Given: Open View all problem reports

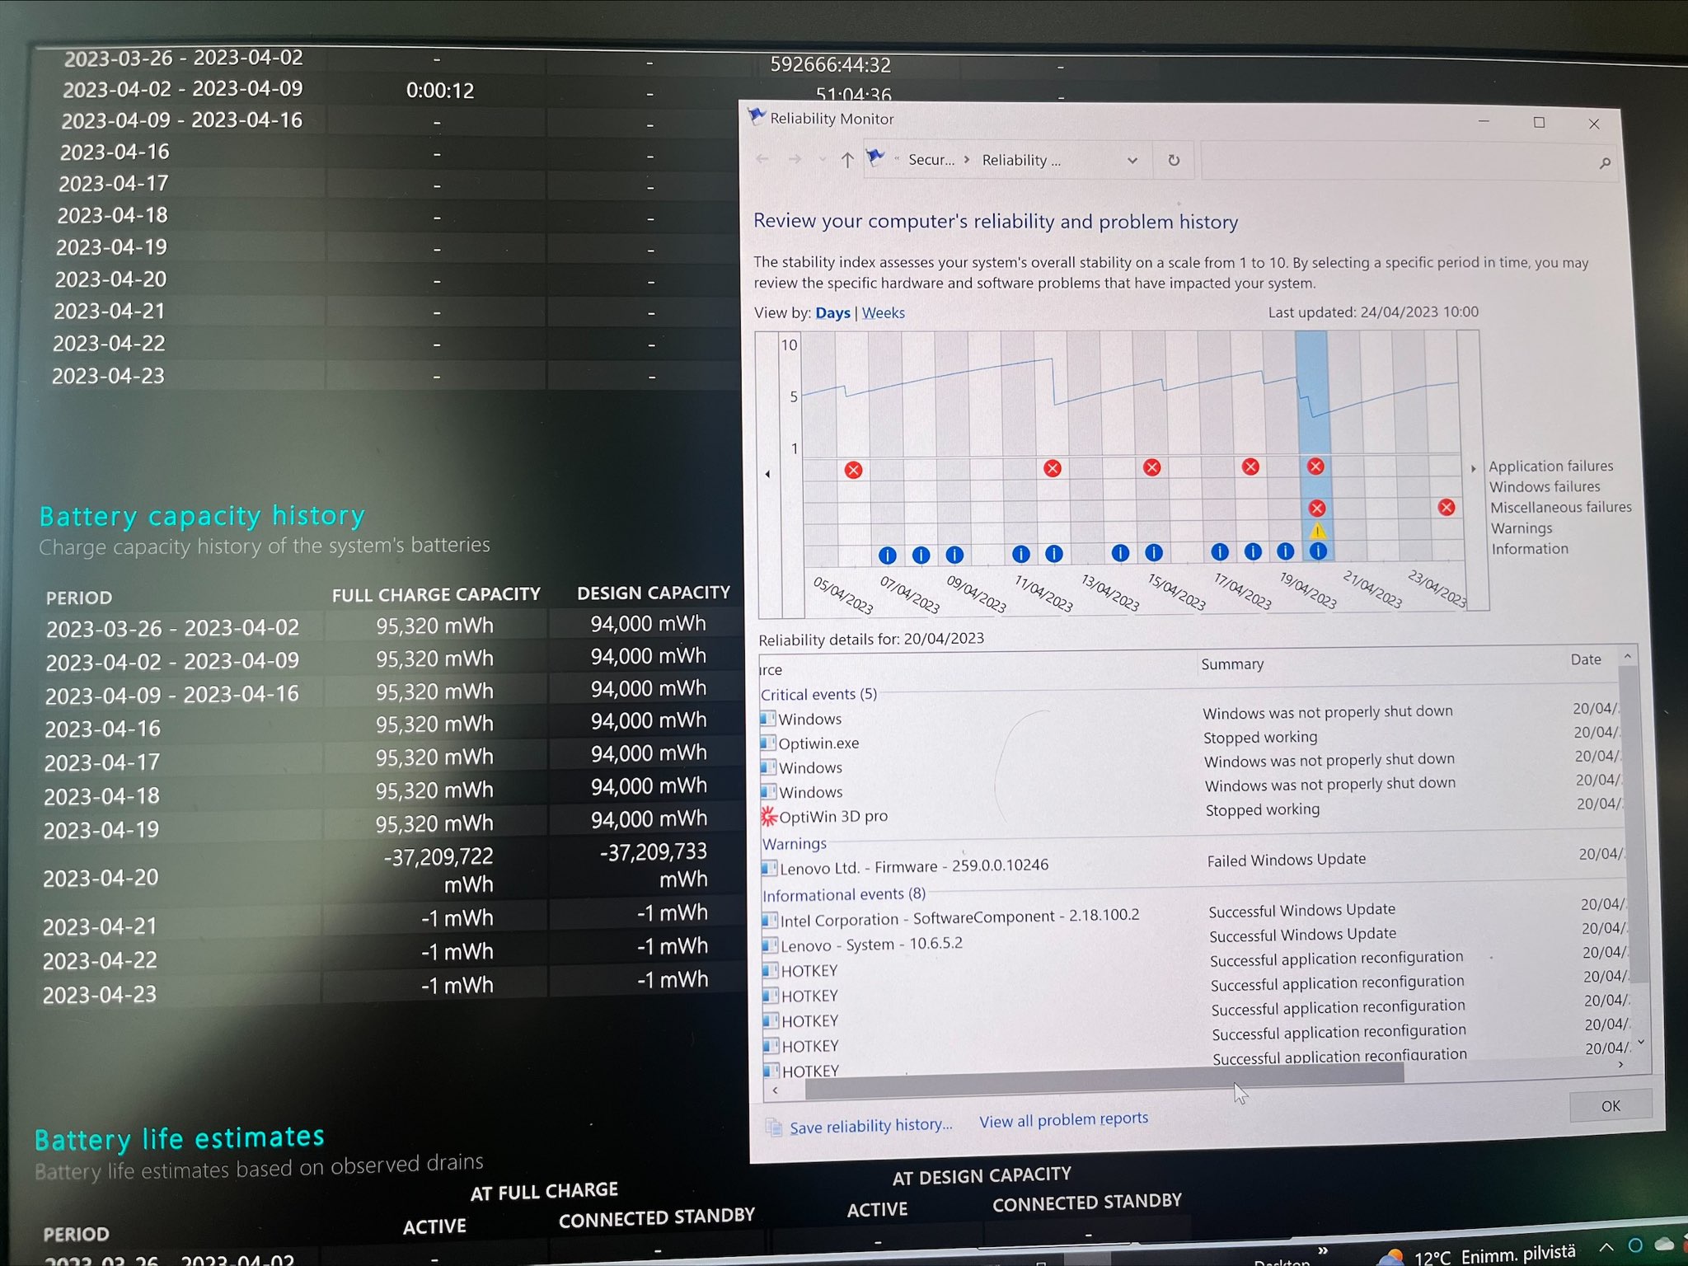Looking at the screenshot, I should click(1063, 1119).
